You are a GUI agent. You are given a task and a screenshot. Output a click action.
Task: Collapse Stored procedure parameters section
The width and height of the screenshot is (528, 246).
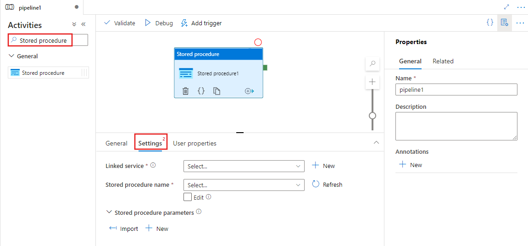109,212
